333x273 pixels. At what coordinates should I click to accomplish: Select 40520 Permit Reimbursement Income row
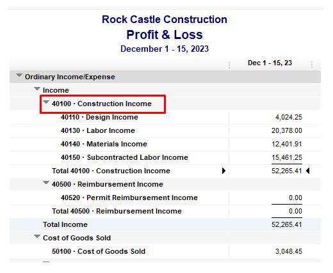[165, 198]
